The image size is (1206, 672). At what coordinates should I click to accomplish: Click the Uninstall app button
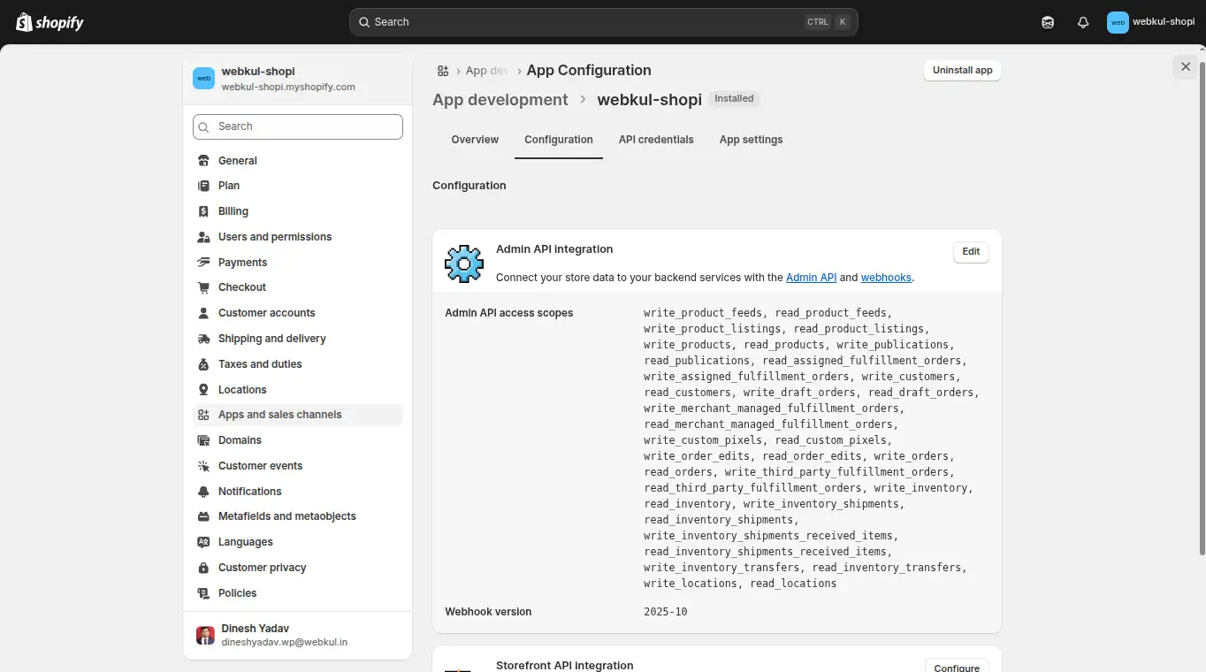[x=962, y=70]
